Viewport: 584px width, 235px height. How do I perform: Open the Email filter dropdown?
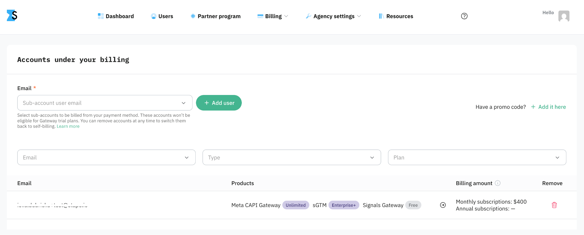pos(106,157)
